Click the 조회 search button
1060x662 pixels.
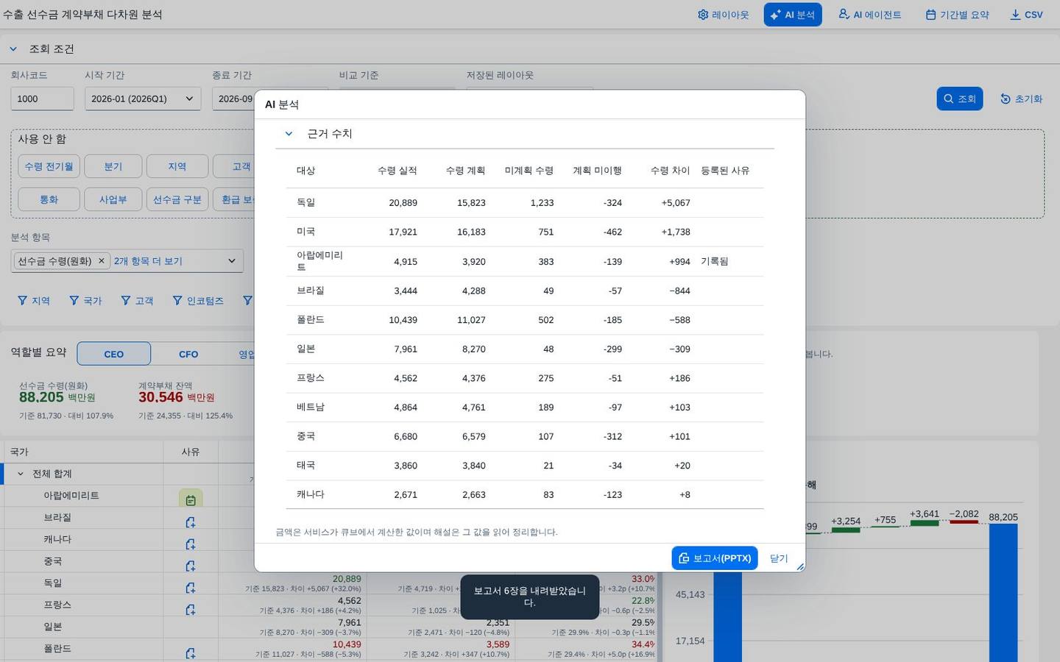point(959,99)
